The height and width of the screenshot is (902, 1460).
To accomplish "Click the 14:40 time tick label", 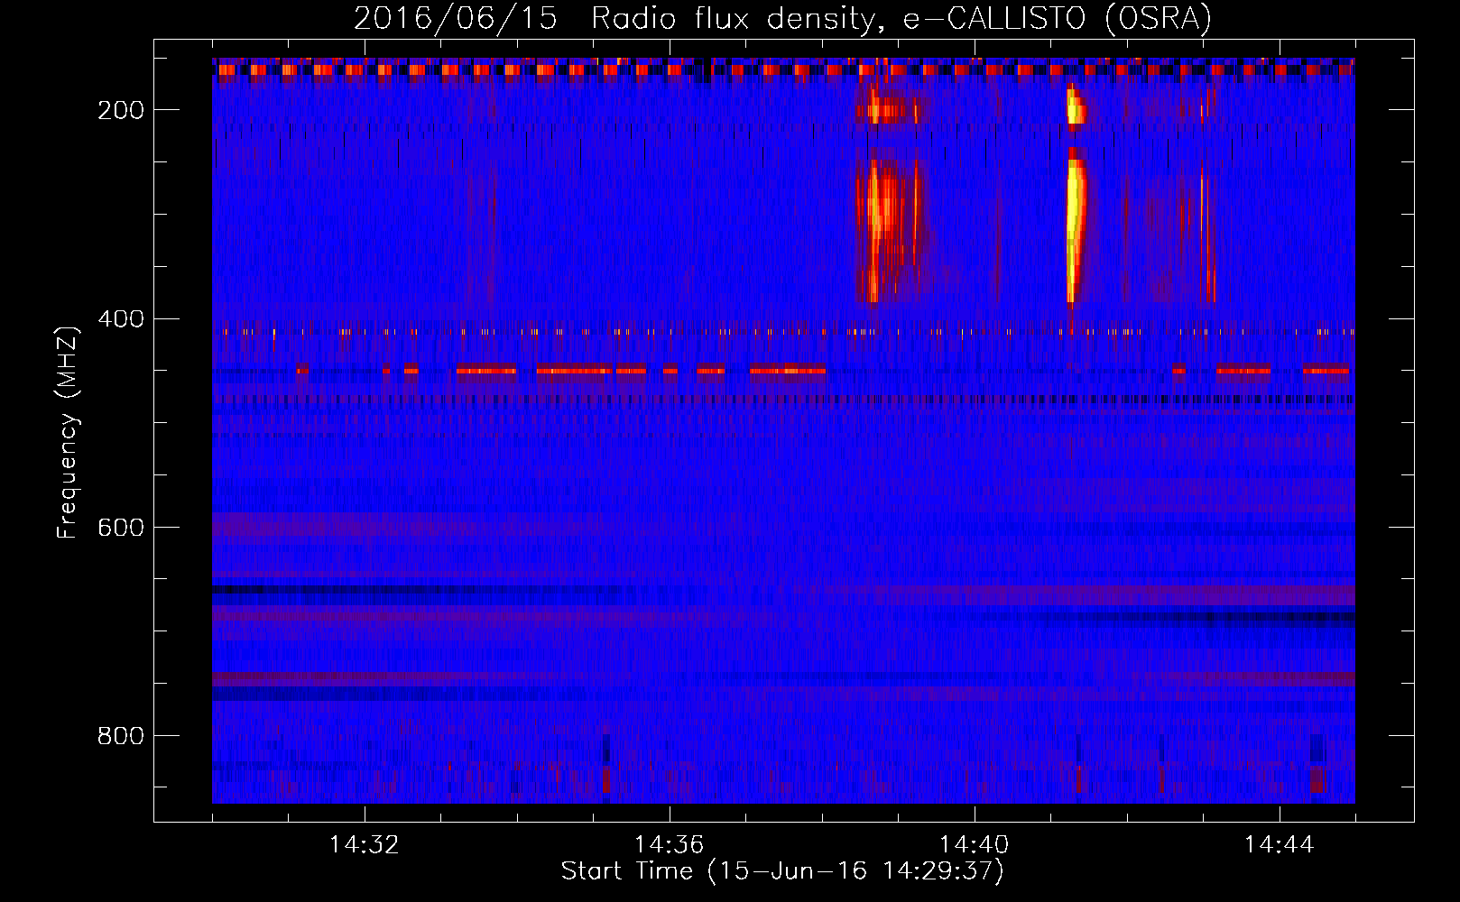I will tap(975, 845).
